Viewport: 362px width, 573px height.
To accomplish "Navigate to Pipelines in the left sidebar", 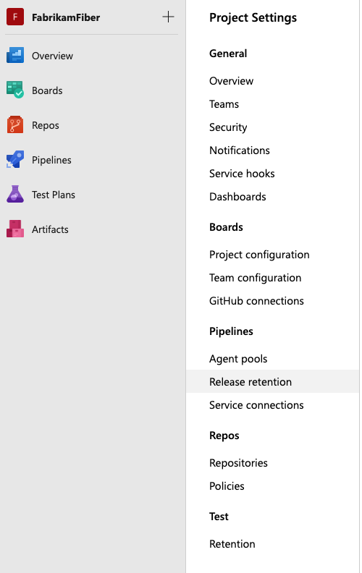I will point(51,160).
